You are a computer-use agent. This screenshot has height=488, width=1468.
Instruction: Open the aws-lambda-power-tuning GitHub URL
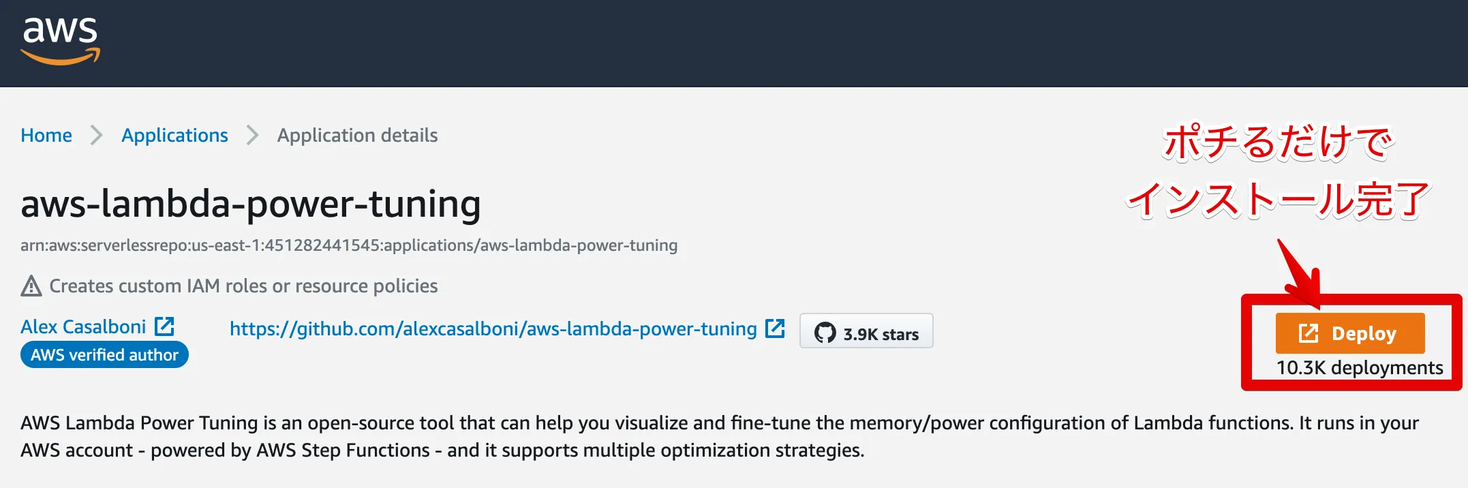[493, 329]
